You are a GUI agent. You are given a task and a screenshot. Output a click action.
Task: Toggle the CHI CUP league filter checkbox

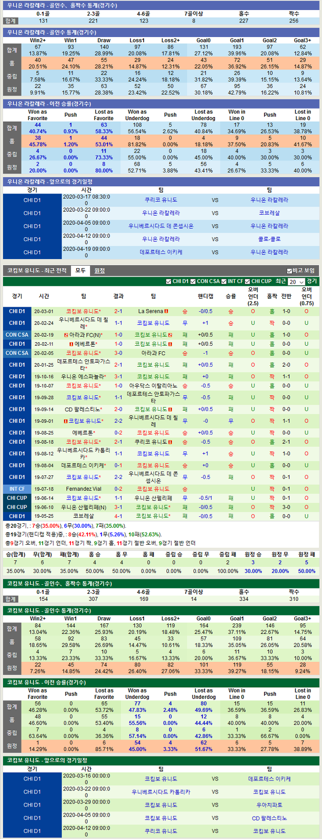247,282
